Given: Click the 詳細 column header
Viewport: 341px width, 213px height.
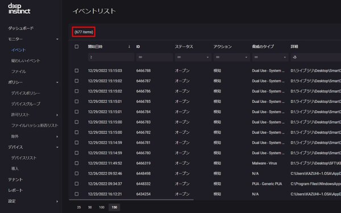Looking at the screenshot, I should (x=294, y=47).
